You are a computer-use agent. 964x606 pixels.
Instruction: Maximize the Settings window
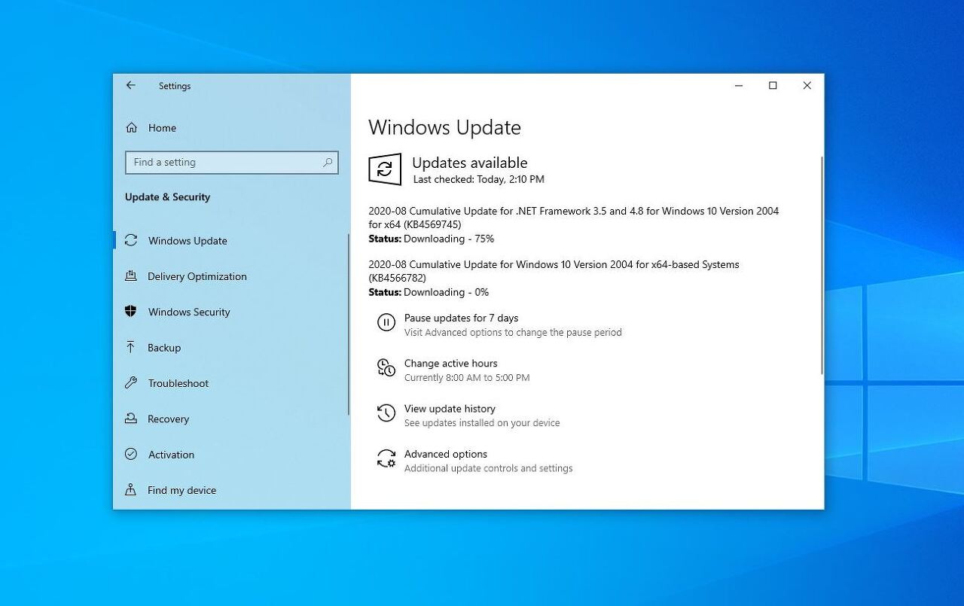[x=773, y=86]
